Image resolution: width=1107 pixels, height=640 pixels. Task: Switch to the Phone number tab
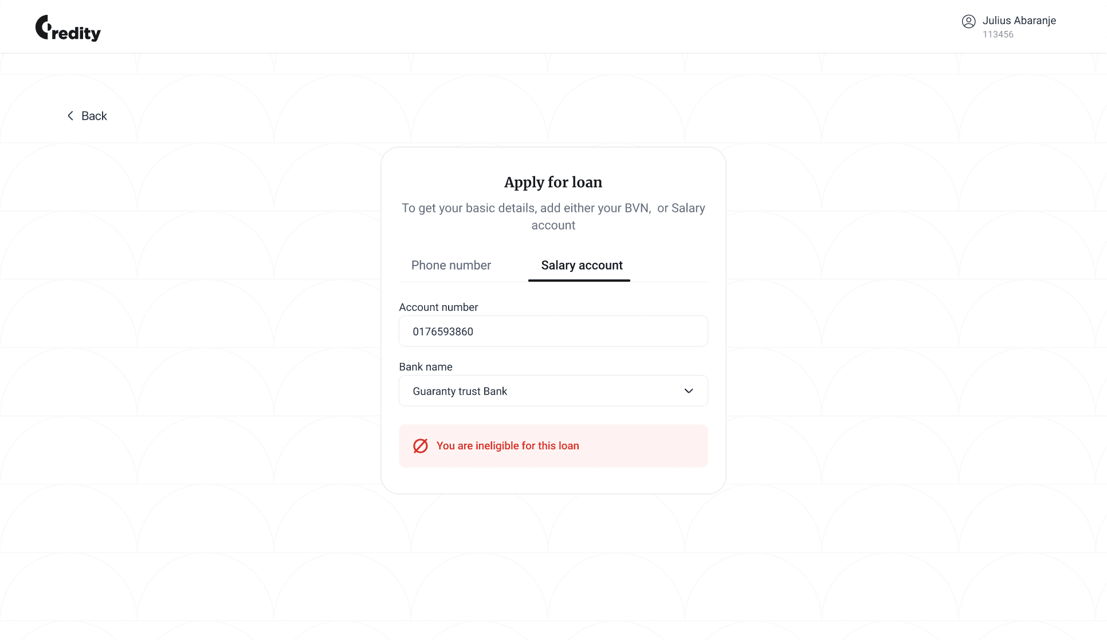(x=451, y=265)
